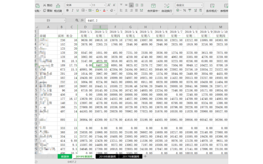This screenshot has width=263, height=164.
Task: Click the 星期六 weekday cell
Action: tap(145, 36)
